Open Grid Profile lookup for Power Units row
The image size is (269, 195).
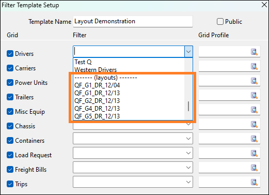(254, 81)
